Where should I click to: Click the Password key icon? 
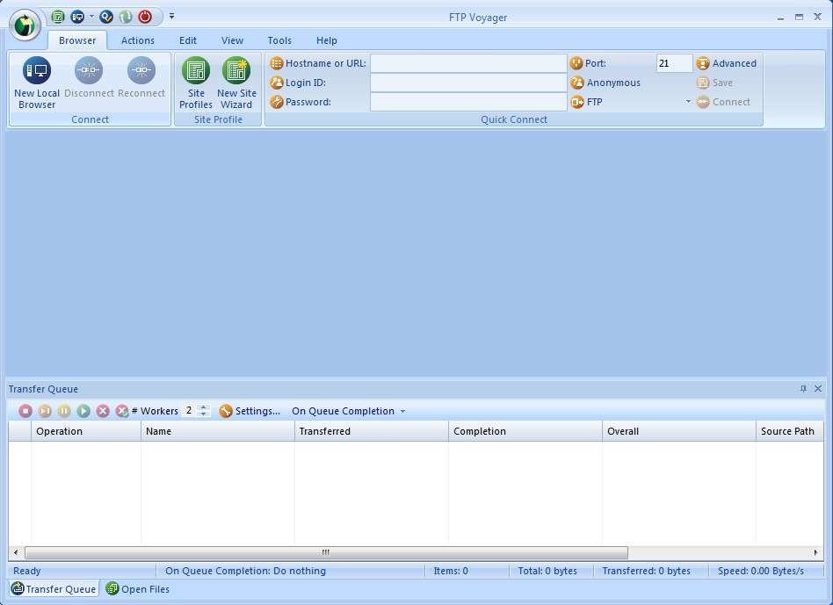(x=277, y=102)
